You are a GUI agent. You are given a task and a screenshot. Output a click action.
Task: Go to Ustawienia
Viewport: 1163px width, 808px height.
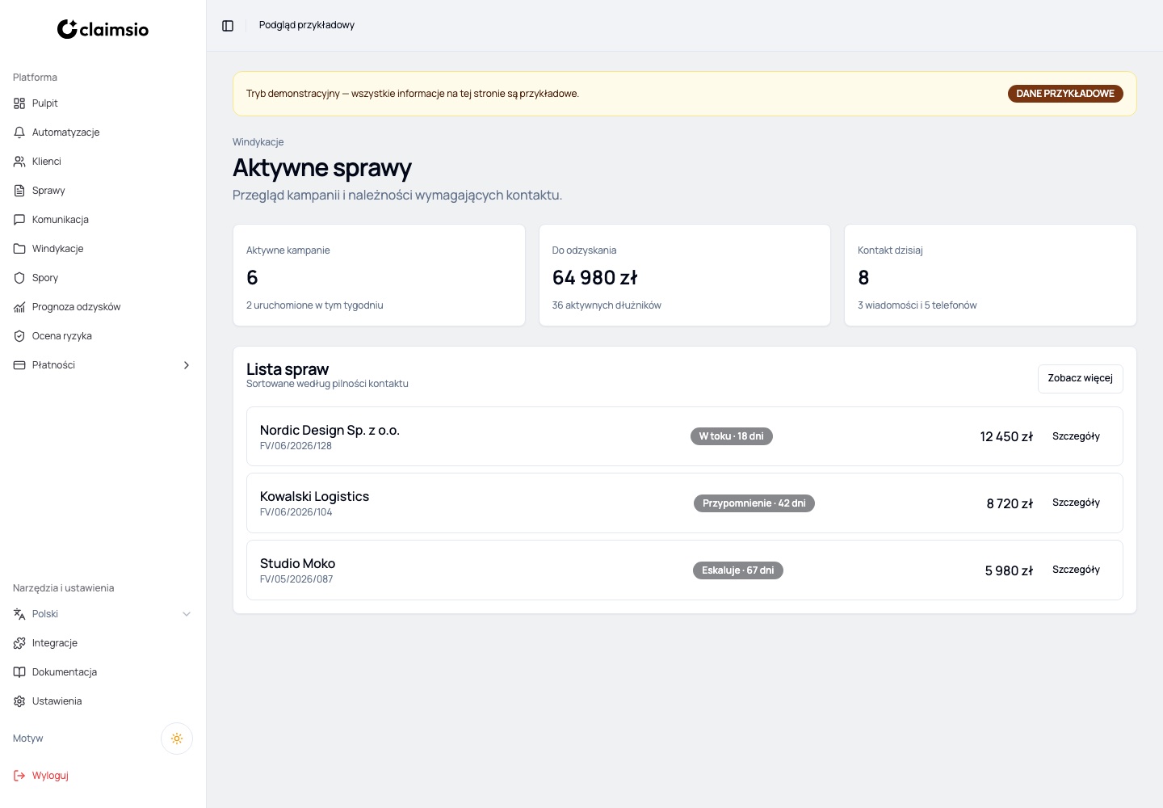pyautogui.click(x=103, y=701)
